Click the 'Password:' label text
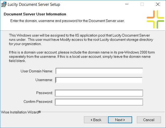The height and width of the screenshot is (128, 166). pyautogui.click(x=44, y=93)
